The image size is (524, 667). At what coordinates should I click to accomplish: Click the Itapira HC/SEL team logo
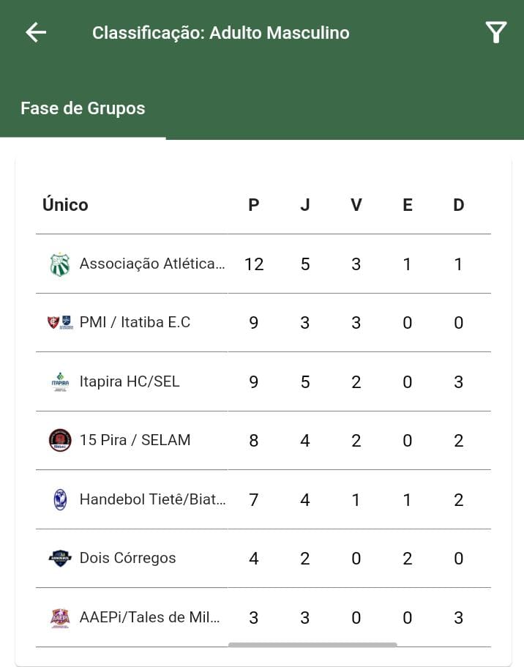(x=60, y=381)
